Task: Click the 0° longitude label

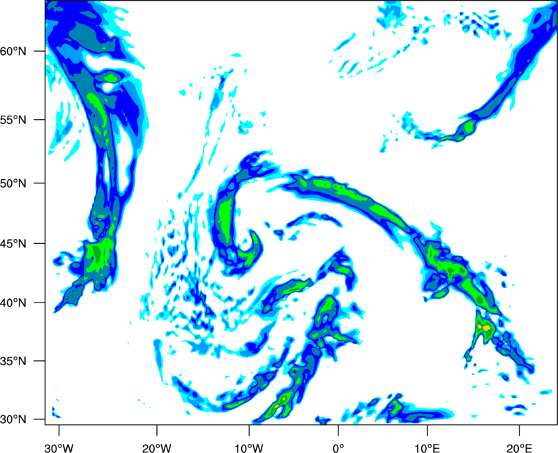Action: pos(338,448)
